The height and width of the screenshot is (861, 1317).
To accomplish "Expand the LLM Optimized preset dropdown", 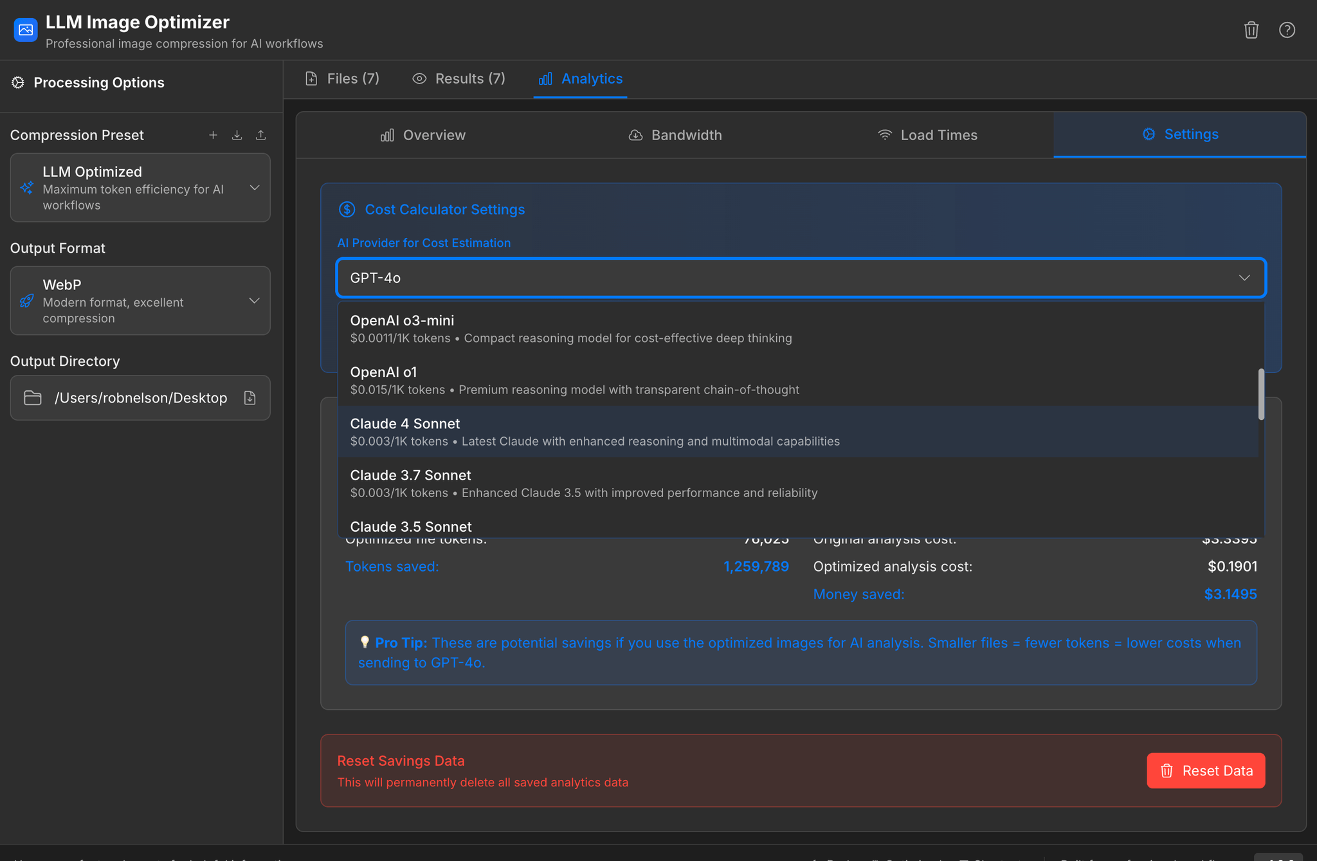I will click(140, 188).
